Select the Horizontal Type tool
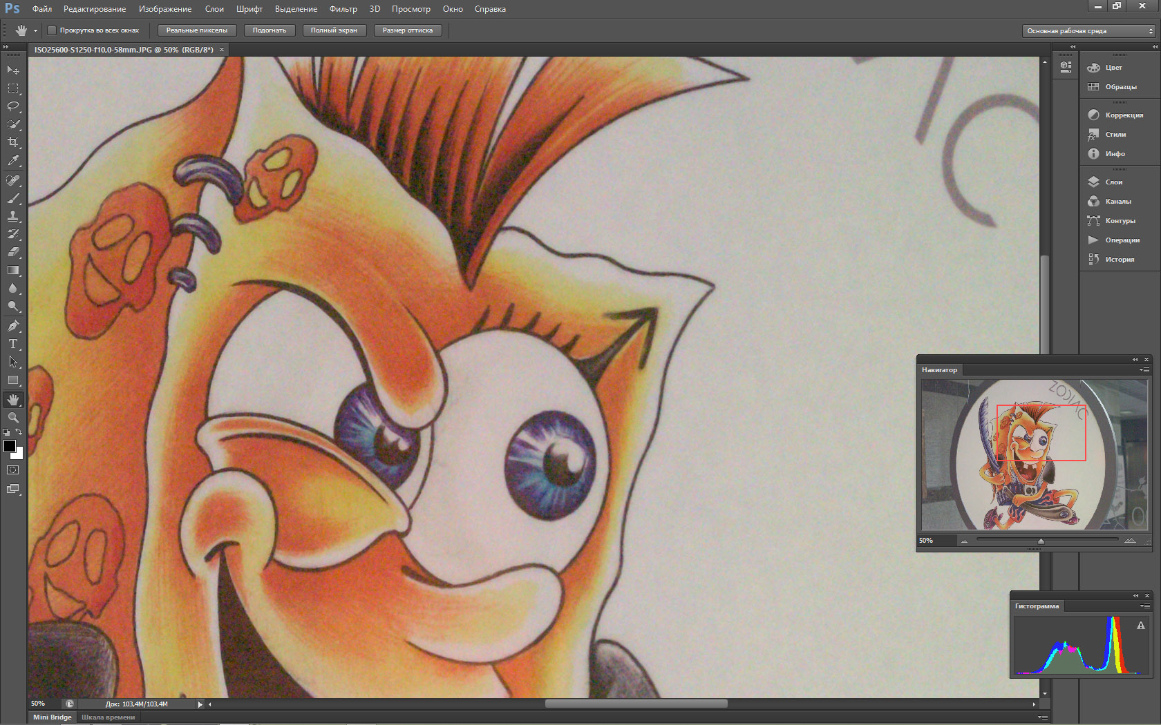The height and width of the screenshot is (725, 1161). 13,344
